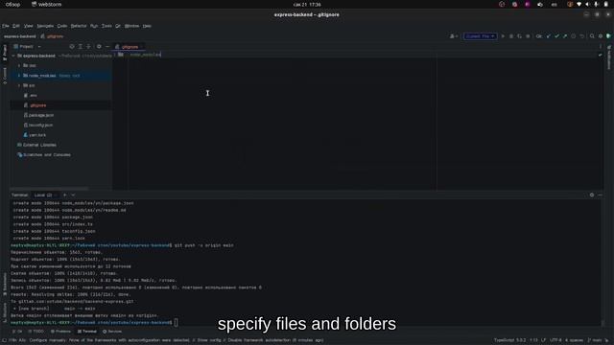Add a new terminal session with plus
The width and height of the screenshot is (614, 345).
click(x=64, y=195)
